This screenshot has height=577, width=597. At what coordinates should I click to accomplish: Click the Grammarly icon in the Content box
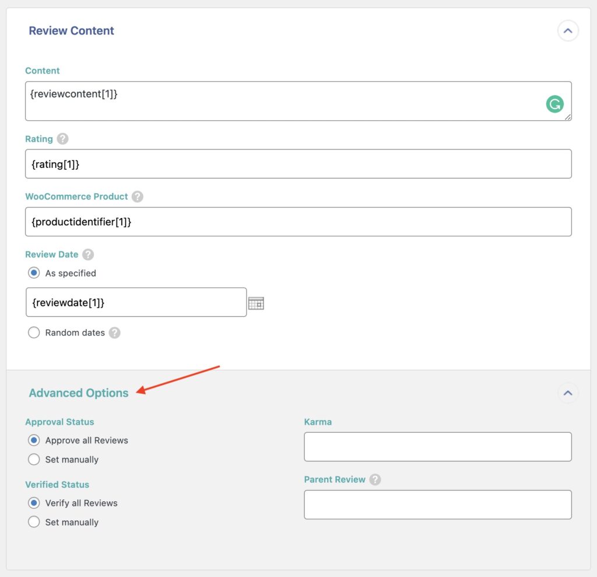click(554, 103)
